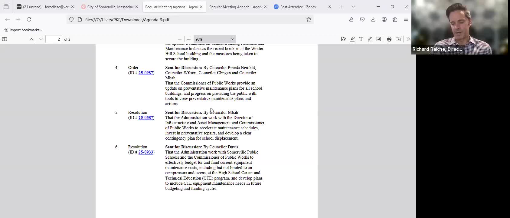Go to previous PDF page
Viewport: 510px width, 218px height.
(x=31, y=39)
